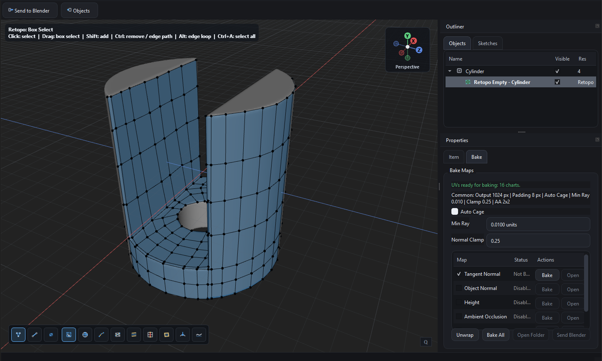The height and width of the screenshot is (361, 602).
Task: Click the panel splitter handle between Outliner and Properties
Action: (x=521, y=132)
